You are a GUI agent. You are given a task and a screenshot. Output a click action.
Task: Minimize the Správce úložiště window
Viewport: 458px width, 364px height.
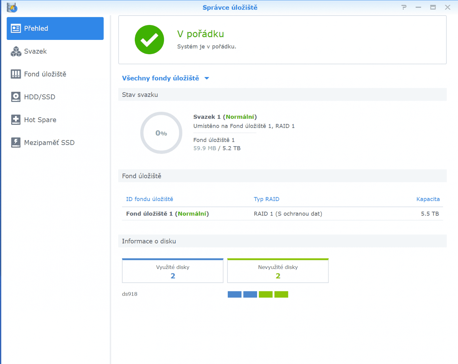pyautogui.click(x=418, y=7)
